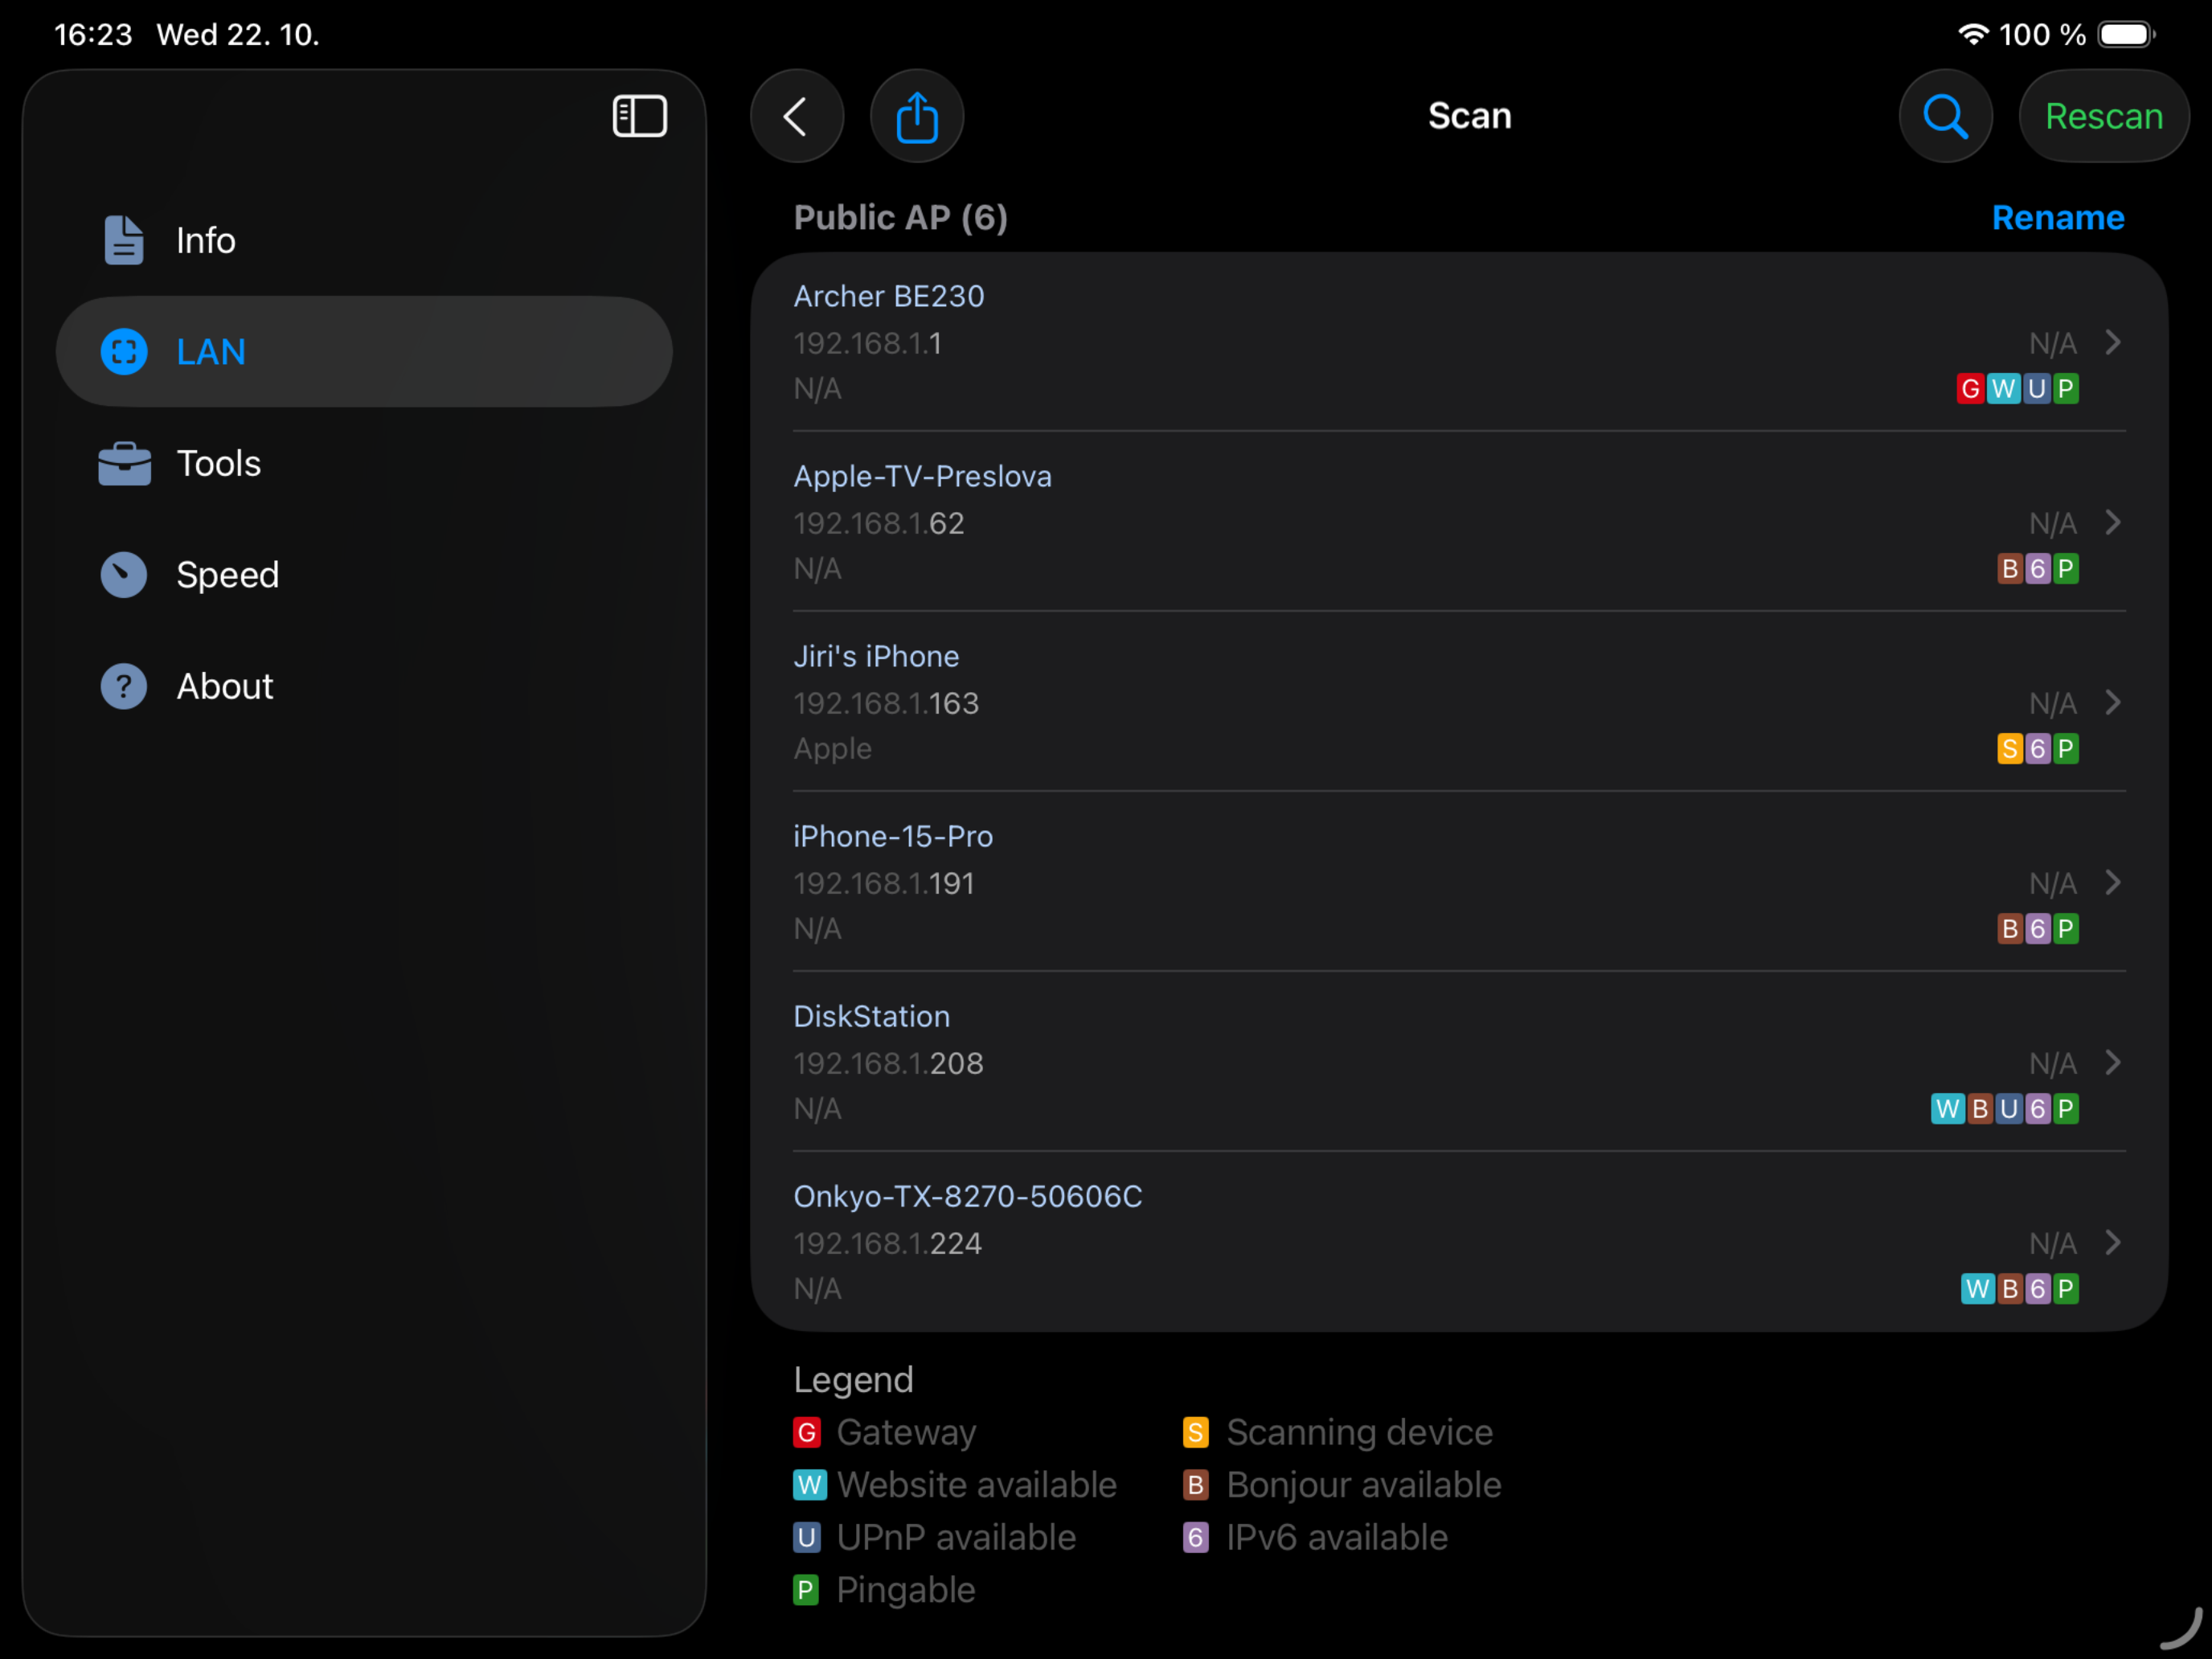The image size is (2212, 1659).
Task: Click the IPv6 badge on Apple-TV-Preslova
Action: click(2038, 568)
